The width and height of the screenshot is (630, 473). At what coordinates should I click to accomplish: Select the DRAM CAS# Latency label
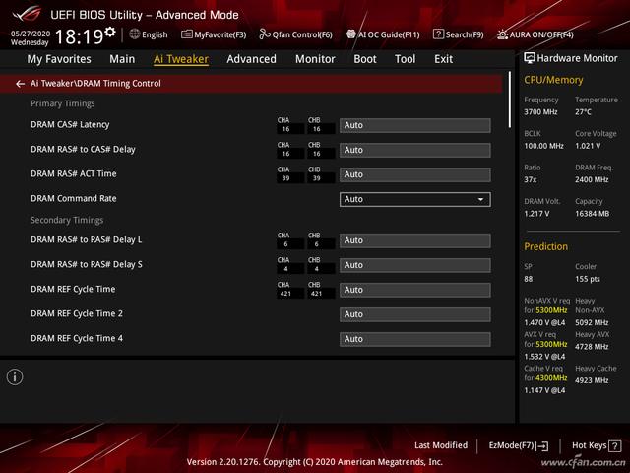point(70,125)
